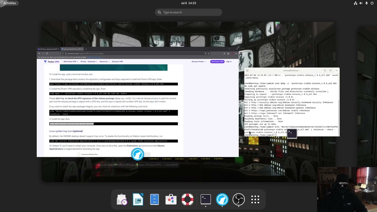Open a new tab in LibreWolf
The image size is (377, 212).
(86, 49)
